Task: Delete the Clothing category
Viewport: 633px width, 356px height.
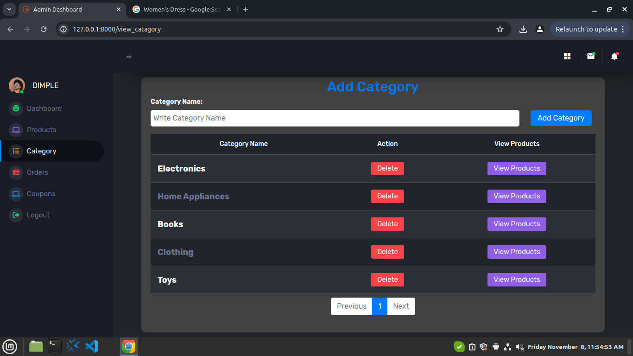Action: point(387,252)
